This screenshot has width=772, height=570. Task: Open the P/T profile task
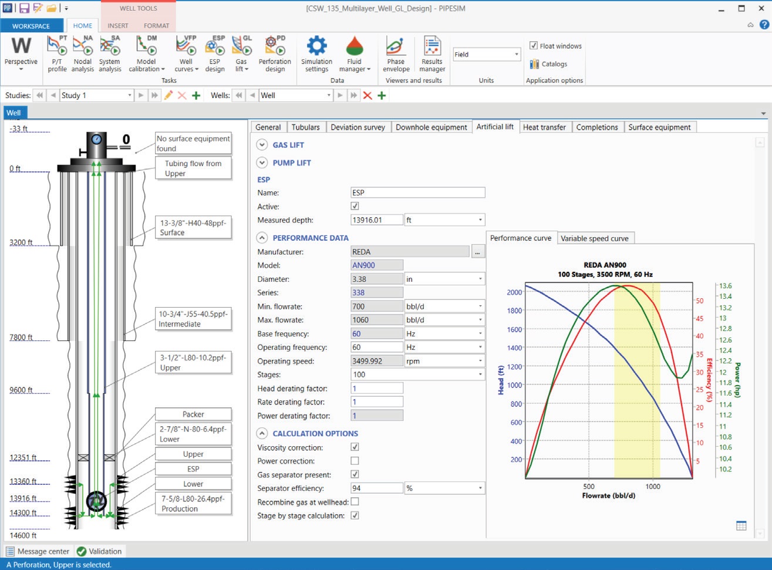click(56, 53)
